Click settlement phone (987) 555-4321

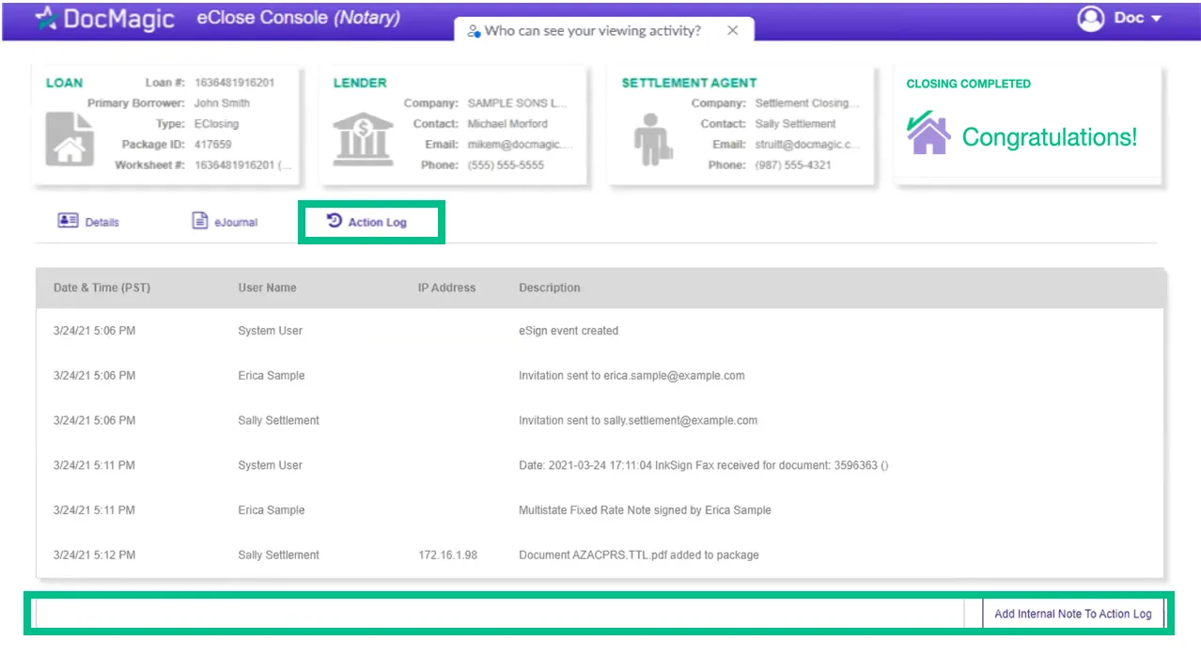pyautogui.click(x=794, y=165)
